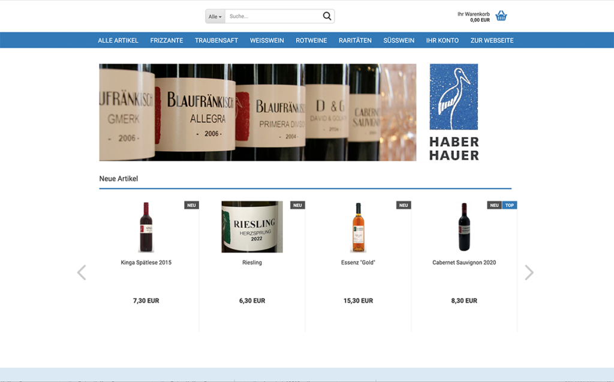Screen dimensions: 614x382
Task: Open the Riesling bottle thumbnail
Action: [x=252, y=226]
